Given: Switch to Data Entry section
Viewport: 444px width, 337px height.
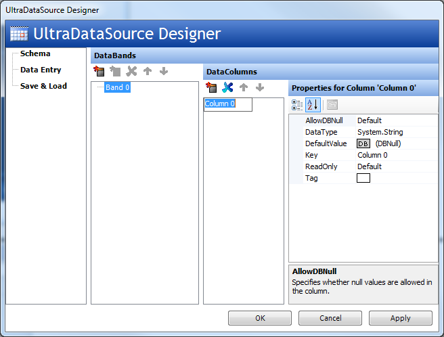Looking at the screenshot, I should pos(41,70).
